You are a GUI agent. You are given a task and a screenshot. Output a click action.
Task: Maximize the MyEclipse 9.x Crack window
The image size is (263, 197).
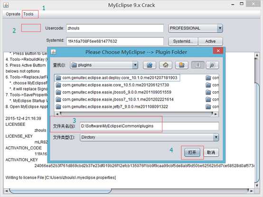point(242,4)
